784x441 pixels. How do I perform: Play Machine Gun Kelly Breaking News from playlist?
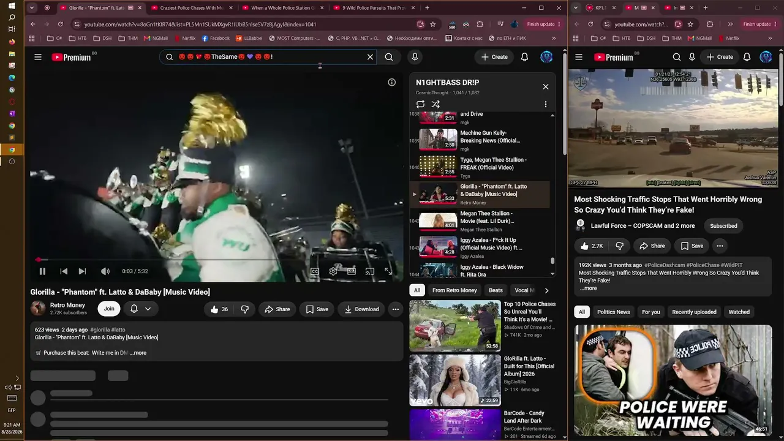[x=480, y=140]
